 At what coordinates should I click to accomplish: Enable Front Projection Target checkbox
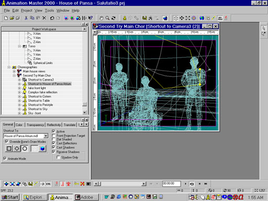(x=53, y=136)
